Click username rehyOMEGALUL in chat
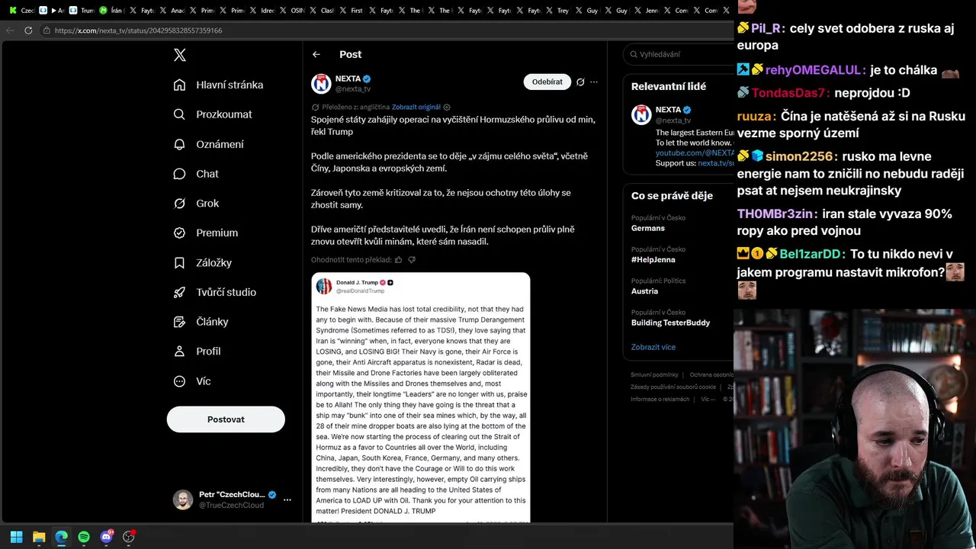Viewport: 976px width, 549px height. point(813,70)
